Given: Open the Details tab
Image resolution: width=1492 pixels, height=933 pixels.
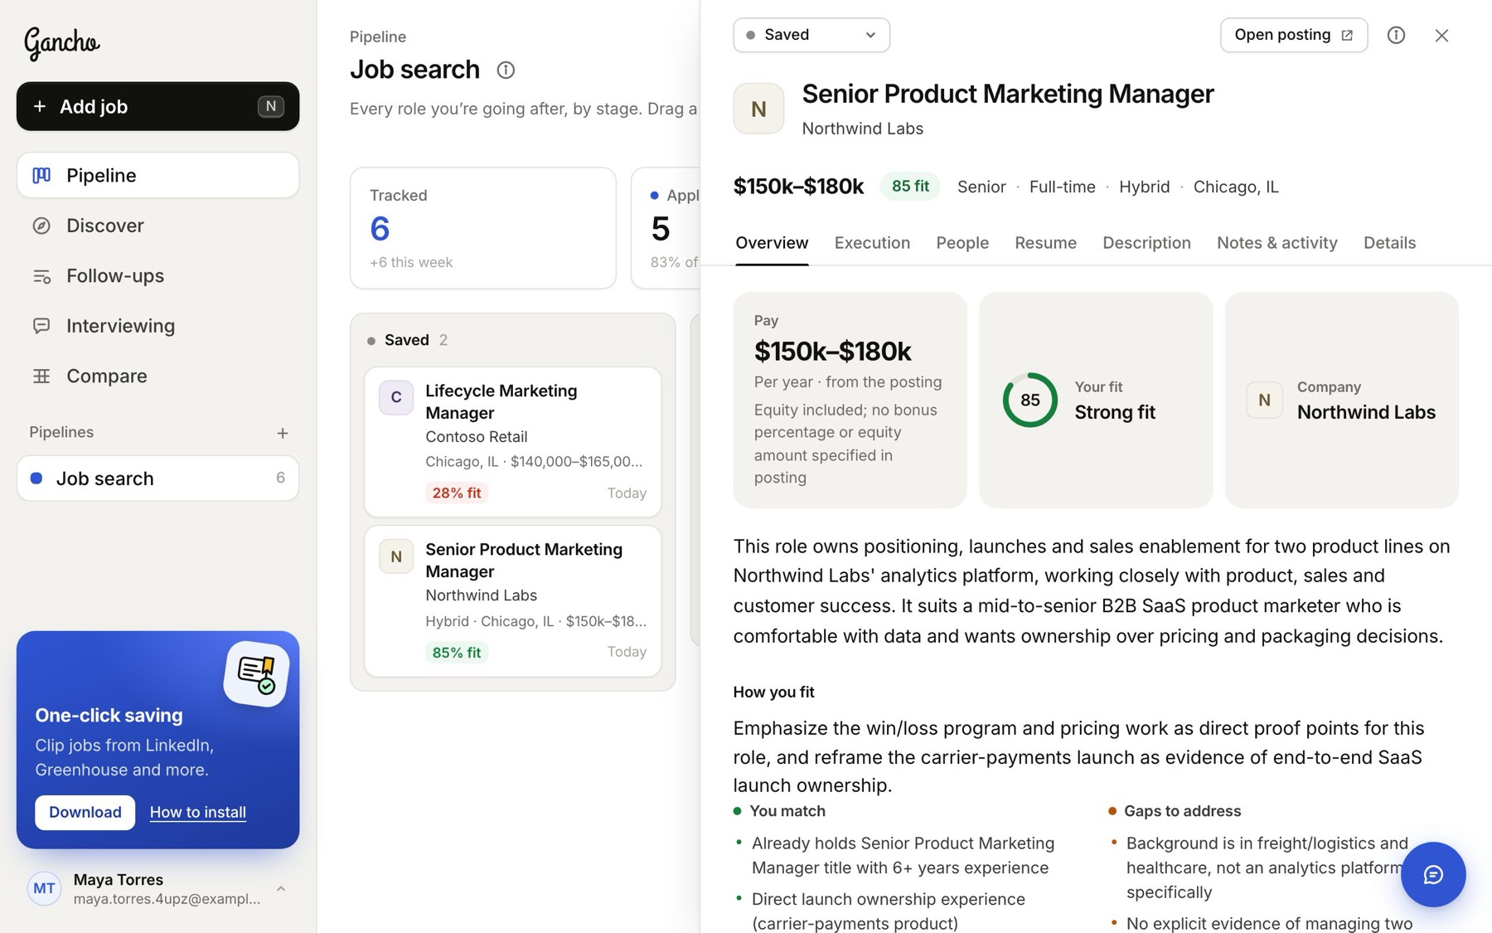Looking at the screenshot, I should point(1389,243).
